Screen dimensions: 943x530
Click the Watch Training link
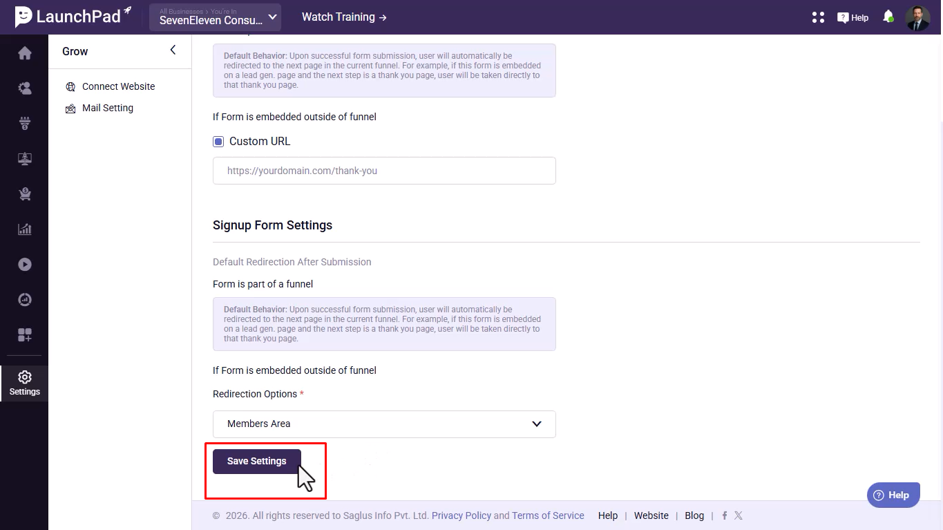(344, 17)
